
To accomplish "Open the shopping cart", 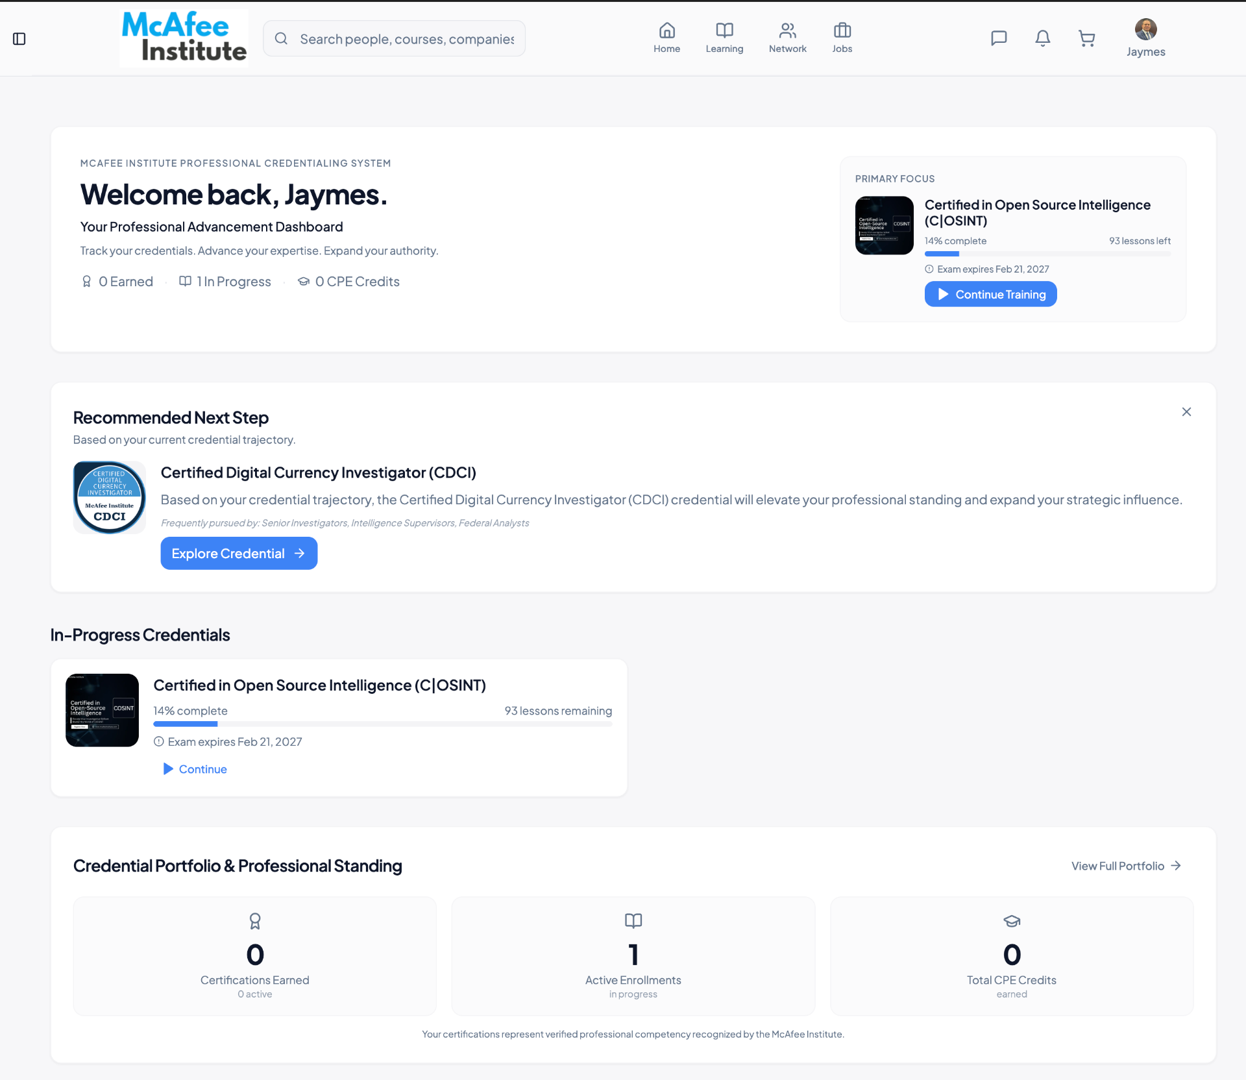I will (1086, 39).
